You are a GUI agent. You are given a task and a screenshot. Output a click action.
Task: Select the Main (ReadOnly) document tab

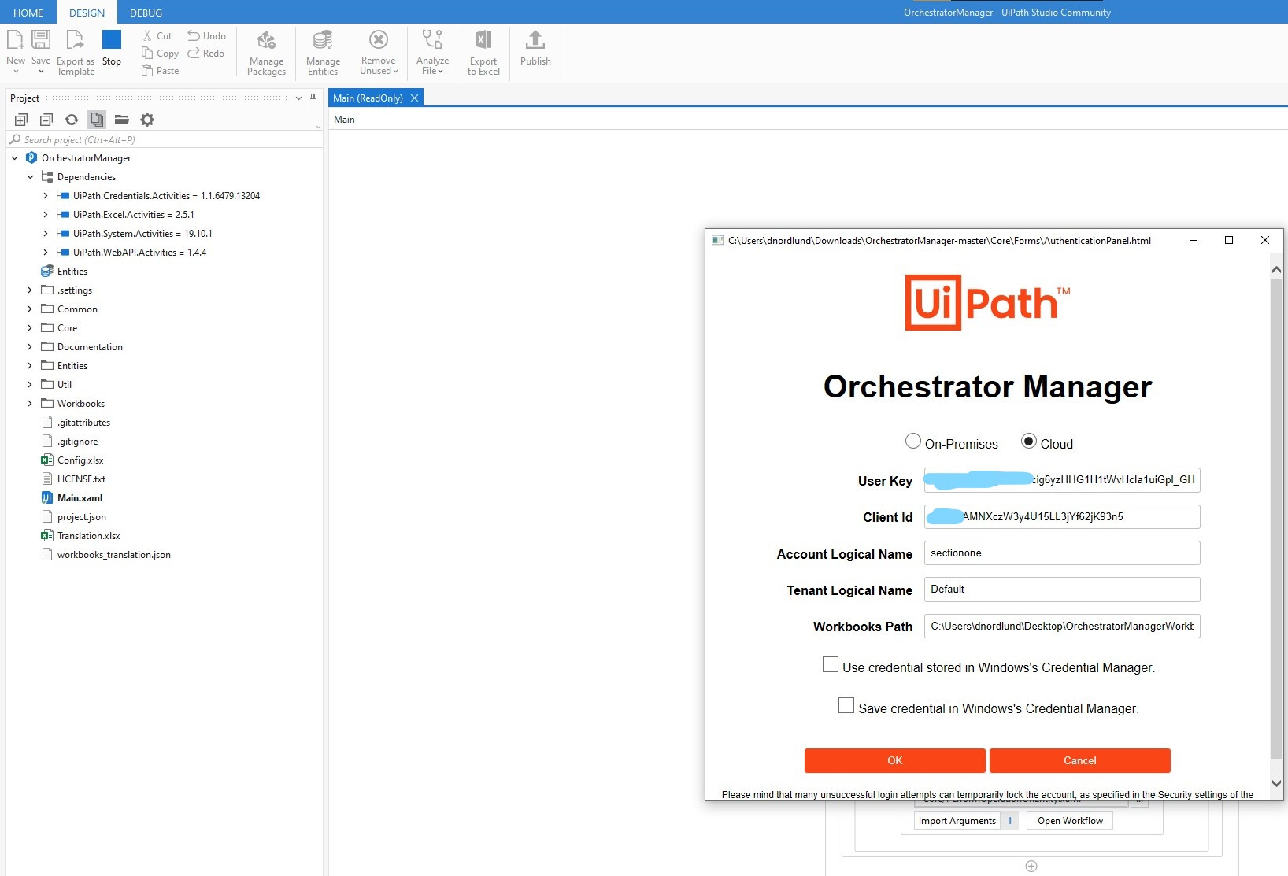[368, 98]
